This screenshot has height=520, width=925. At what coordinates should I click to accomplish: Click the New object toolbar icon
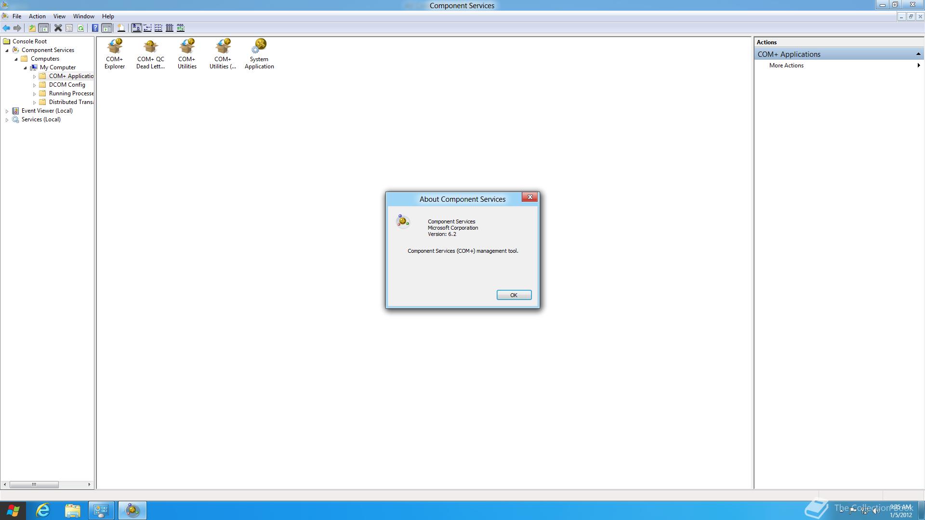click(x=121, y=28)
